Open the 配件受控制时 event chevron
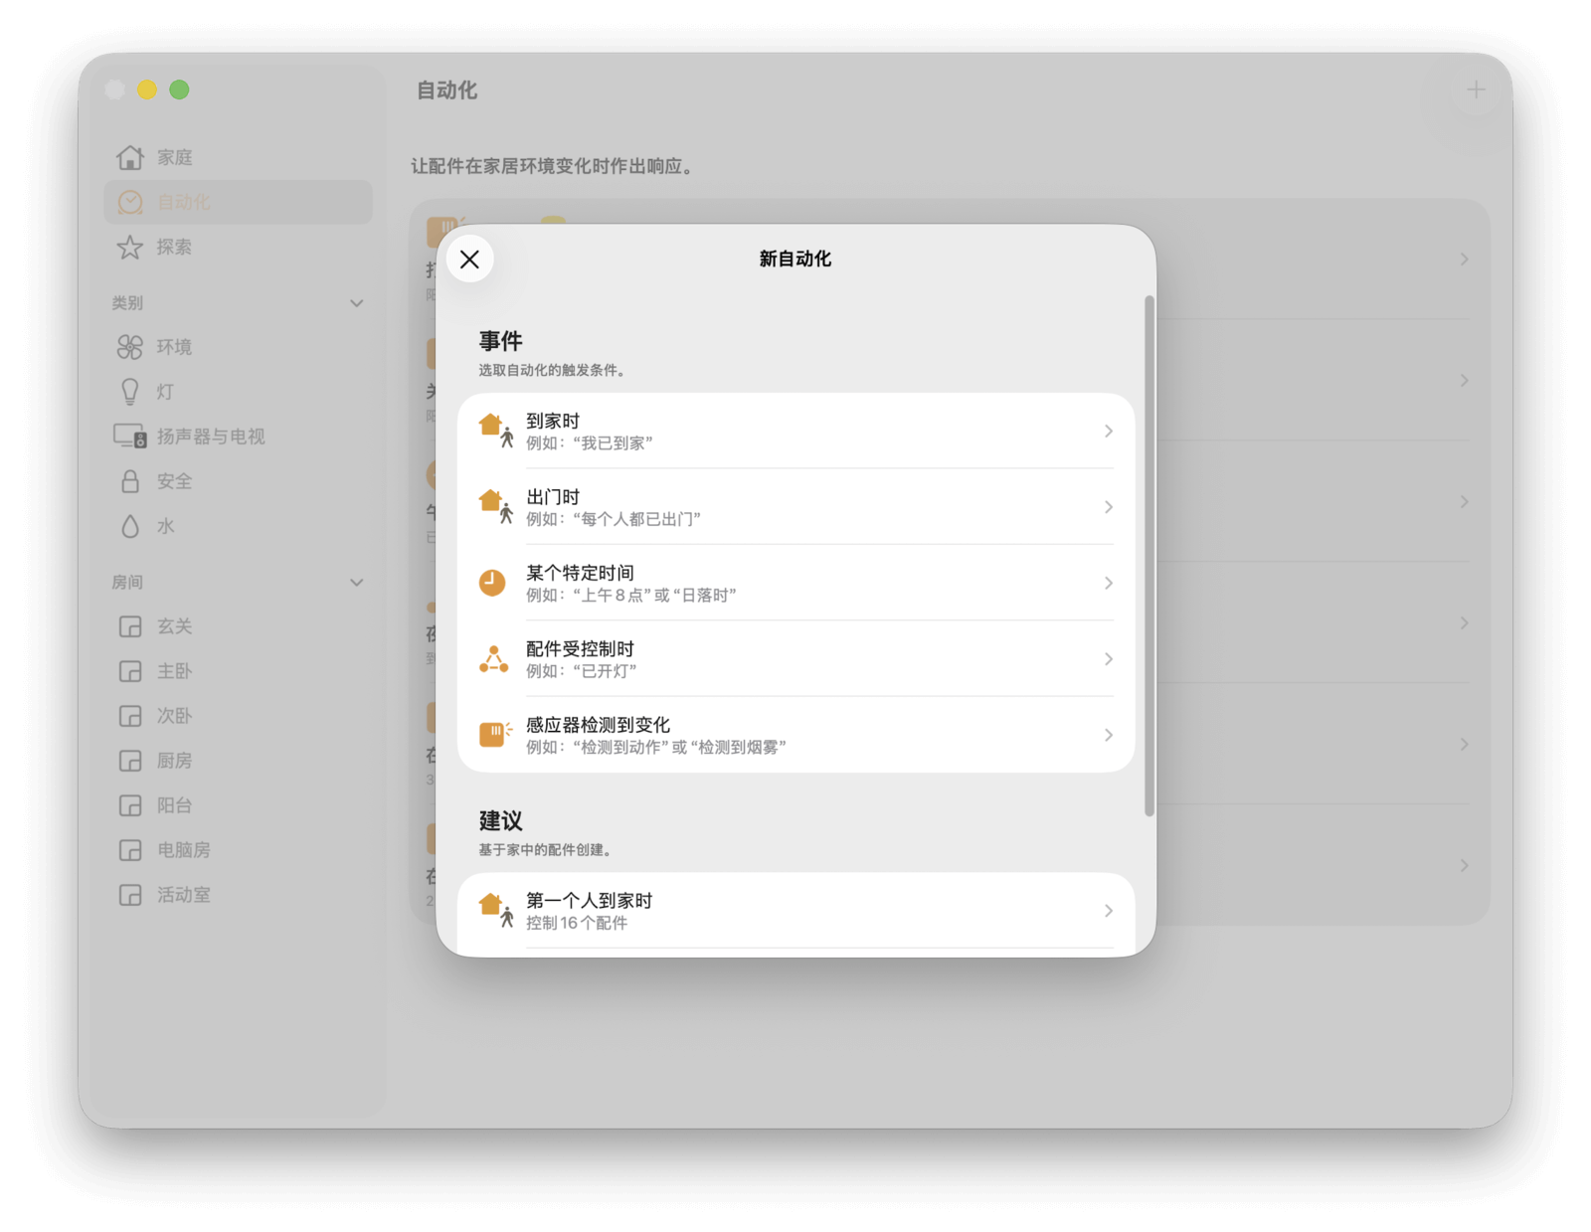This screenshot has height=1232, width=1591. 1108,658
